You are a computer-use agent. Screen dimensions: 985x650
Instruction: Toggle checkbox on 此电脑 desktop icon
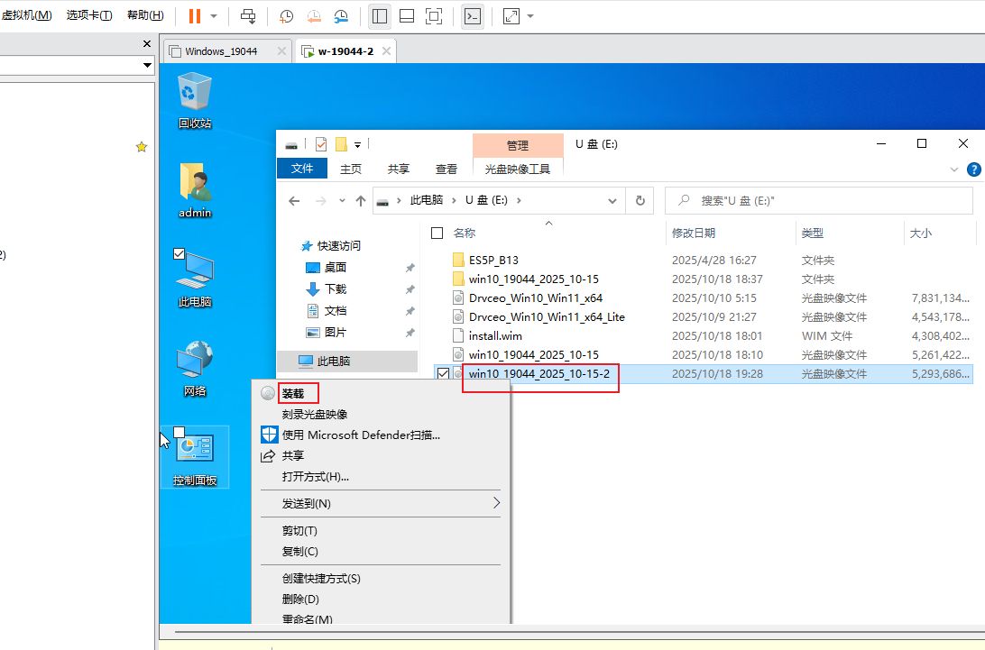coord(179,254)
